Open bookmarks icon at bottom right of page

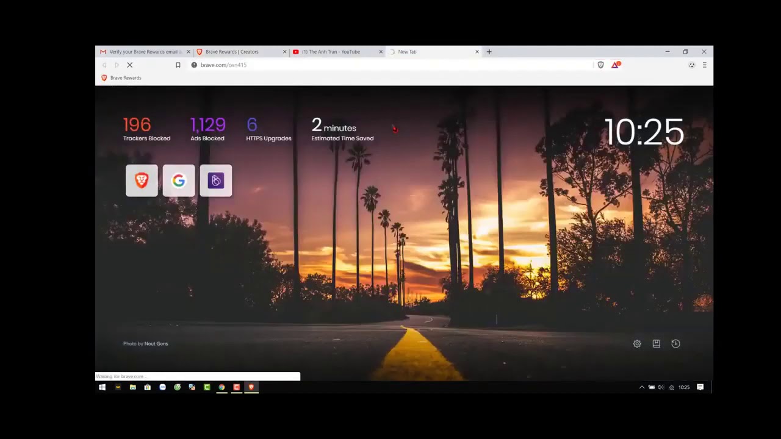[657, 344]
